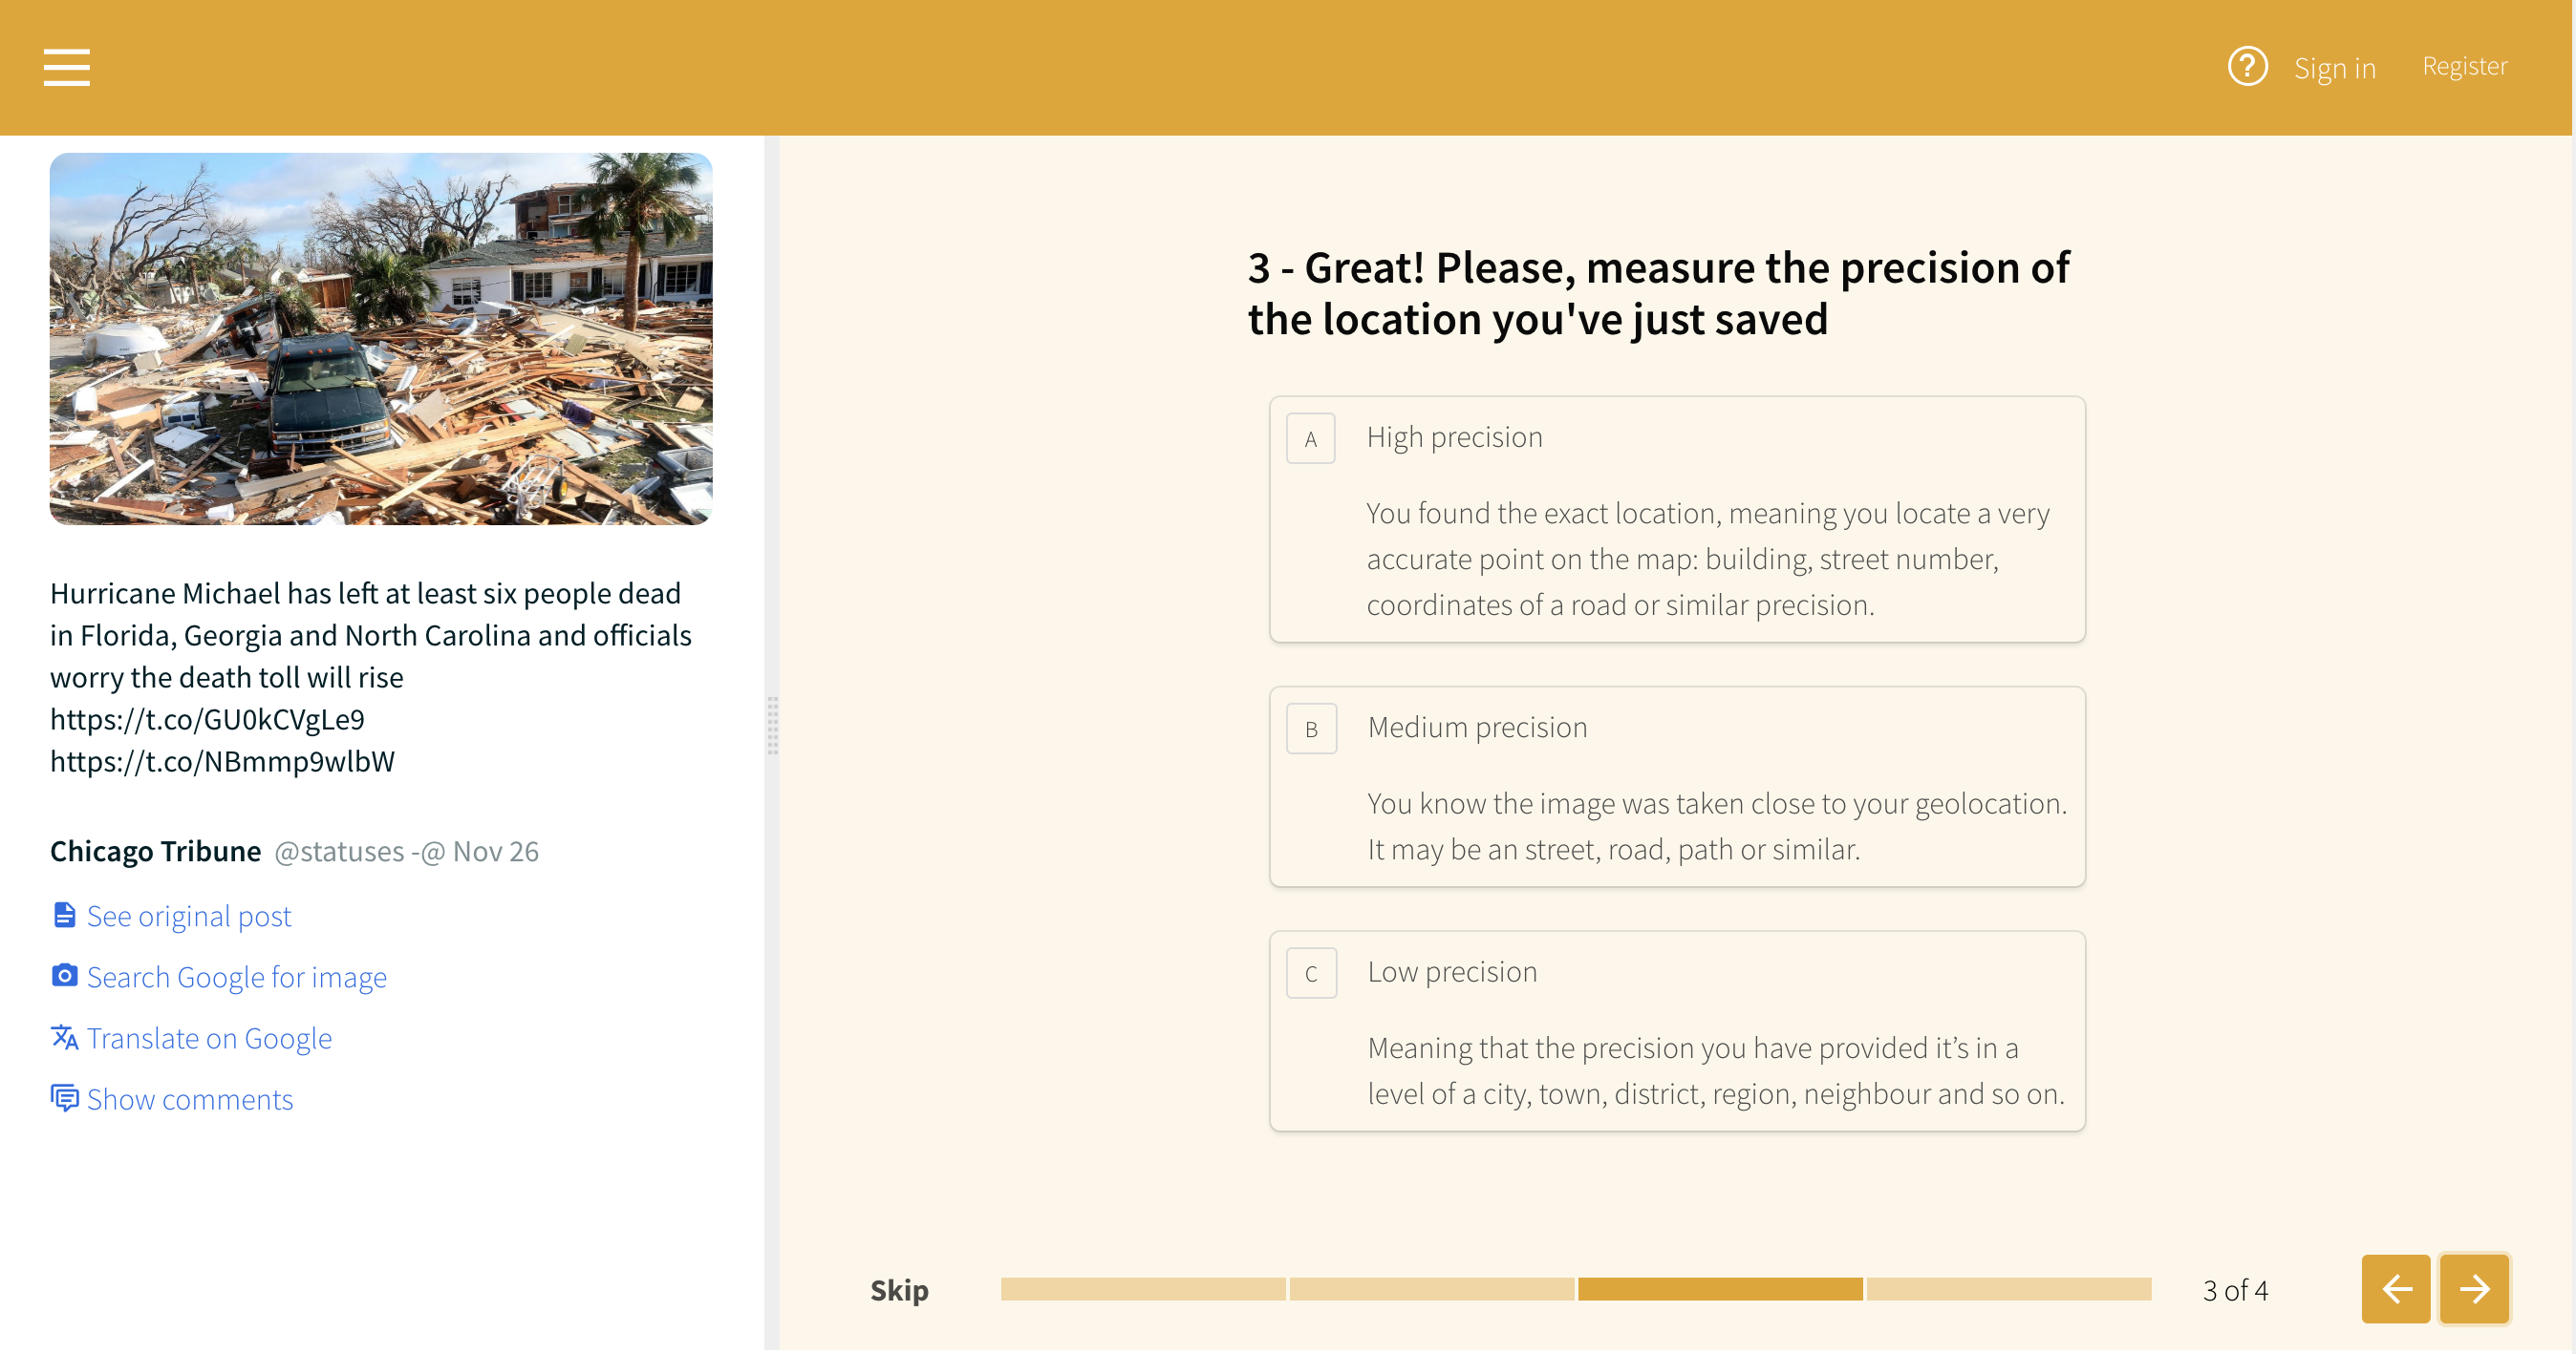Screen dimensions: 2576x1354
Task: Skip this question
Action: pos(898,1290)
